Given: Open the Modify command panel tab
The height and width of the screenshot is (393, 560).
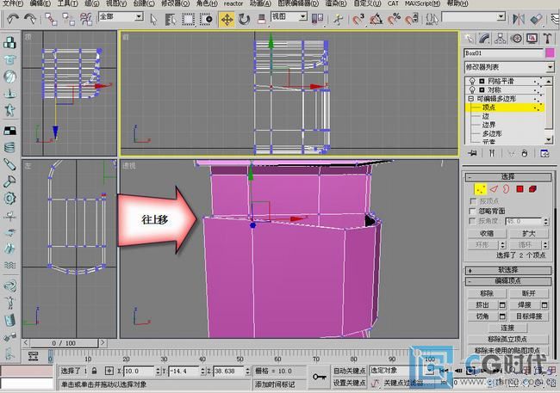Looking at the screenshot, I should (x=484, y=38).
